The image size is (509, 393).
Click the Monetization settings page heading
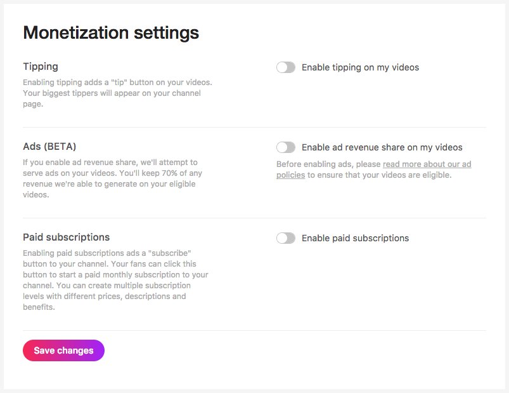[x=111, y=33]
